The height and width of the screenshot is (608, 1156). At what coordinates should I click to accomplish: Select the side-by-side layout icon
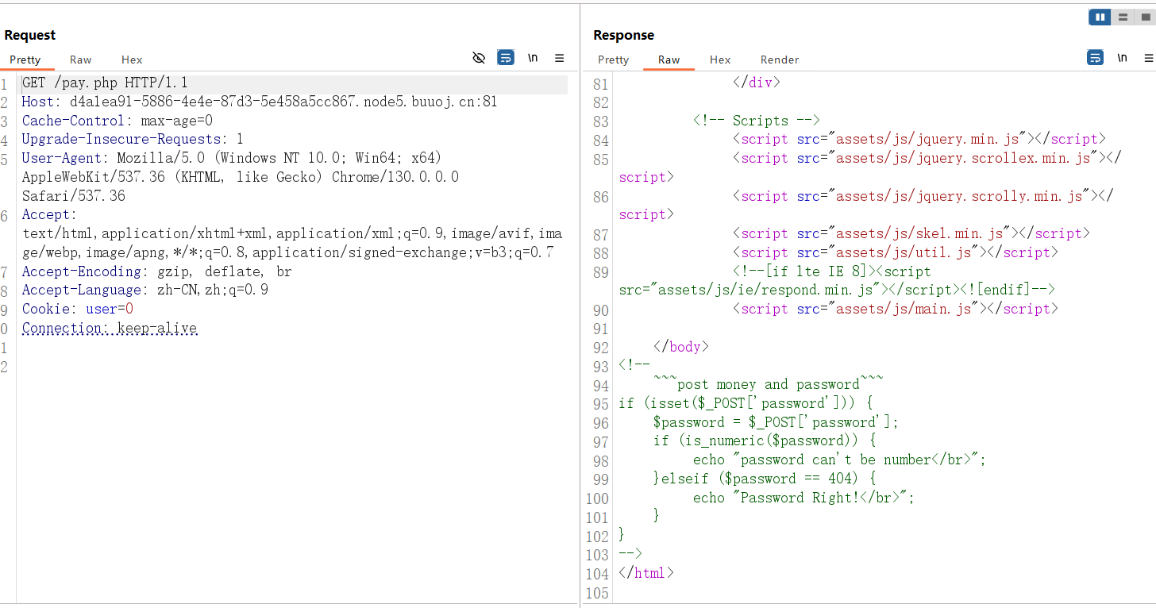click(1100, 17)
